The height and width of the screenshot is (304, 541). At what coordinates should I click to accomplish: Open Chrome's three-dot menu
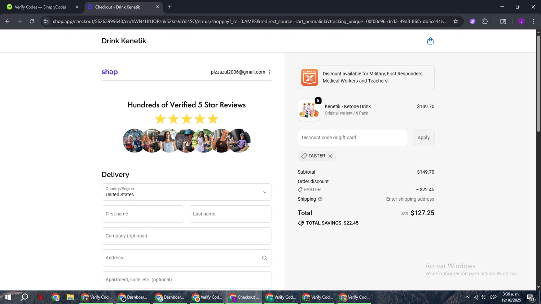(x=534, y=21)
